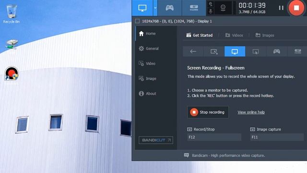The width and height of the screenshot is (307, 173).
Task: Click the 'Screen Recording - Fullscreen' heading
Action: tap(216, 68)
